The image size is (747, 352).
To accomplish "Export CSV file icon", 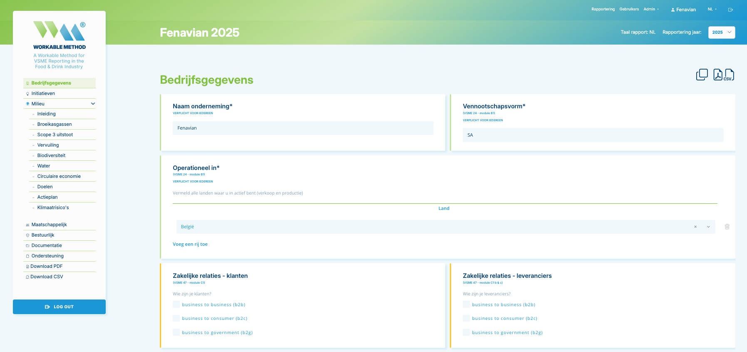I will (x=729, y=75).
